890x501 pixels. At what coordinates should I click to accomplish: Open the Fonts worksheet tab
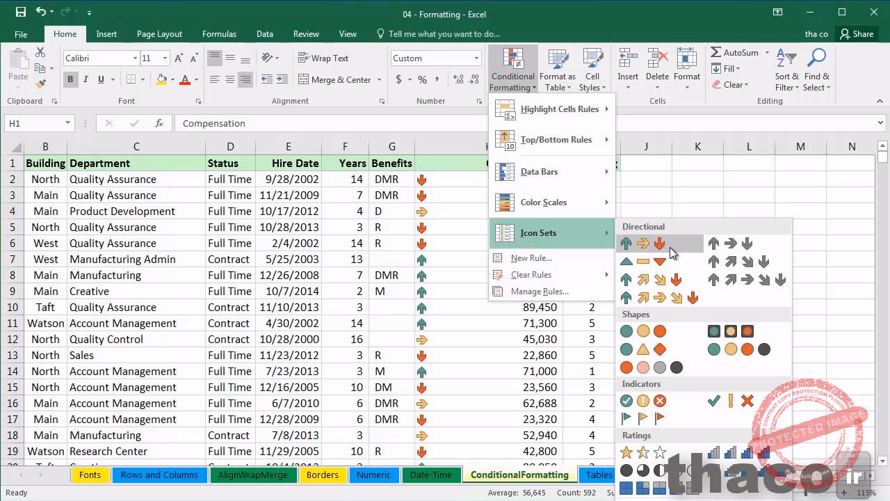[x=90, y=475]
